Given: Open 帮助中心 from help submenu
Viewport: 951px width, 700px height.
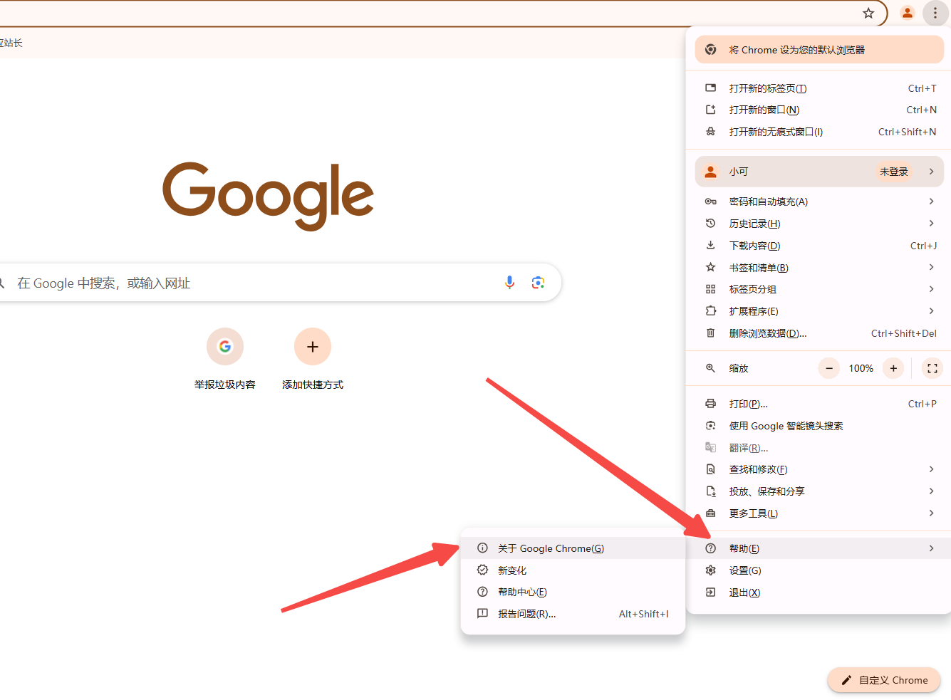Looking at the screenshot, I should pyautogui.click(x=573, y=592).
